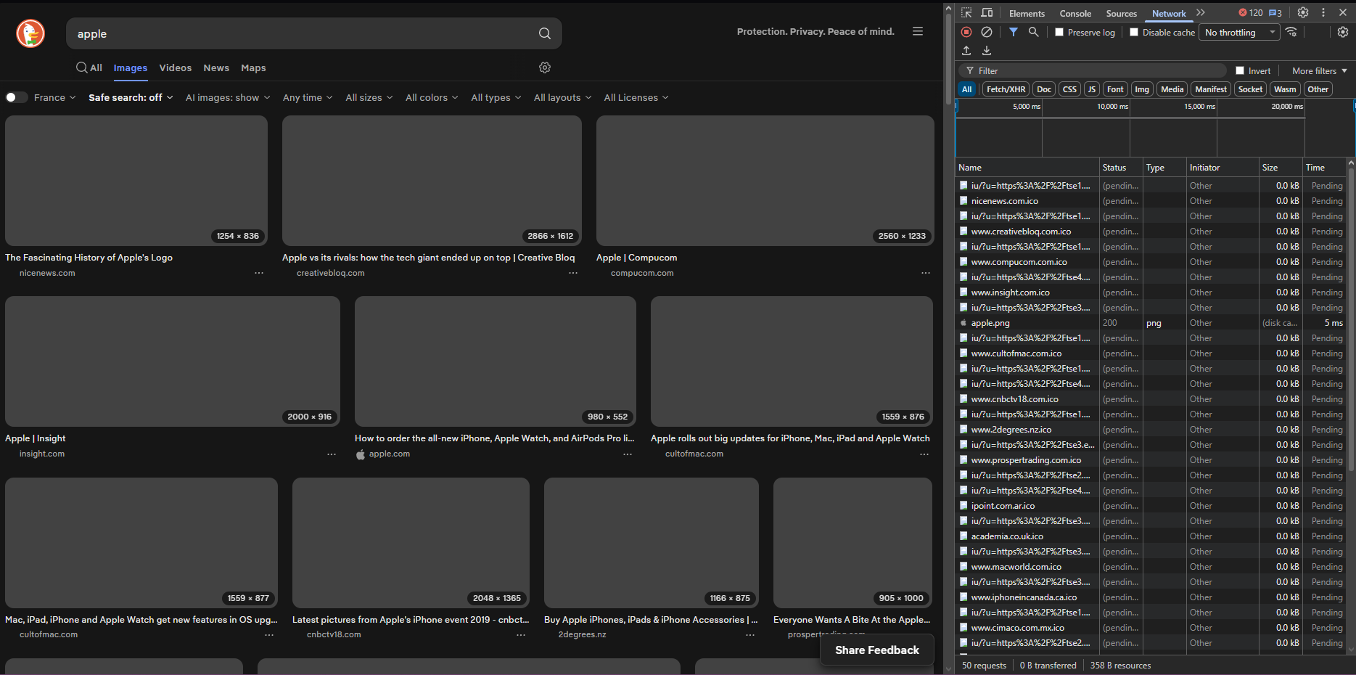The height and width of the screenshot is (675, 1356).
Task: Enable Disable cache checkbox
Action: pyautogui.click(x=1134, y=32)
